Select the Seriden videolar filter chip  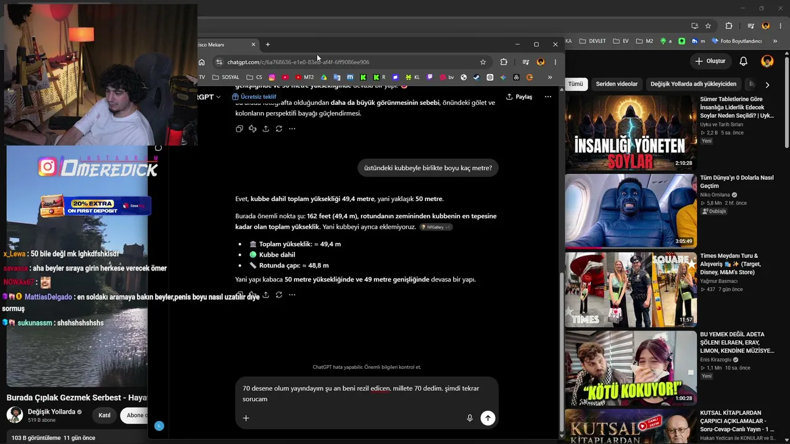(617, 84)
